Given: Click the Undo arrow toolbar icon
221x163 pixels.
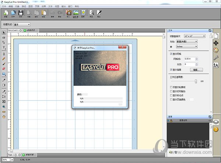Looking at the screenshot, I should click(52, 13).
